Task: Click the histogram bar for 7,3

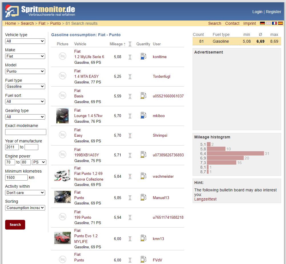Action: coord(222,163)
